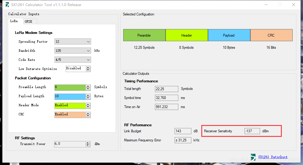Click the Time on Air output field
303x165 pixels.
(166, 107)
